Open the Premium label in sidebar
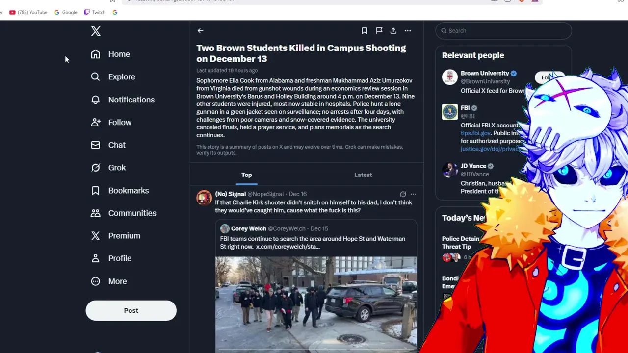 pos(124,236)
